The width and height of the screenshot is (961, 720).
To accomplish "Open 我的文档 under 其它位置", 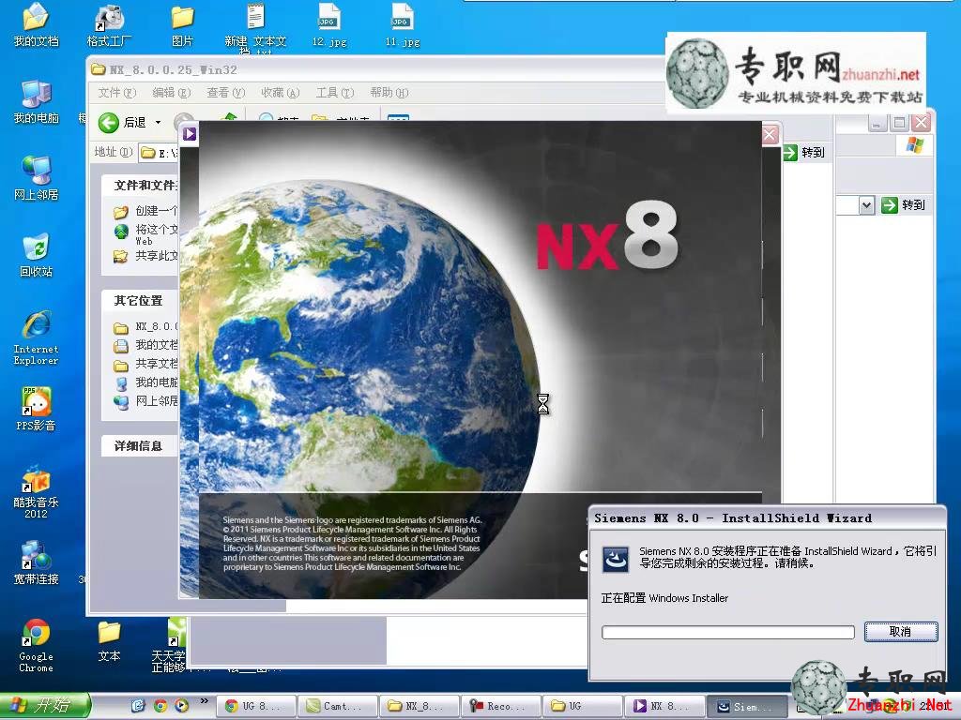I will (145, 345).
